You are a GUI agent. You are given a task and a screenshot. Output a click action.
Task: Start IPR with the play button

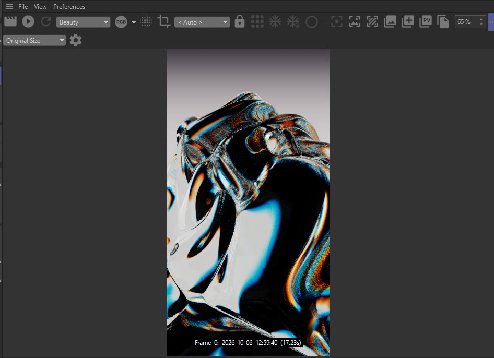point(28,22)
